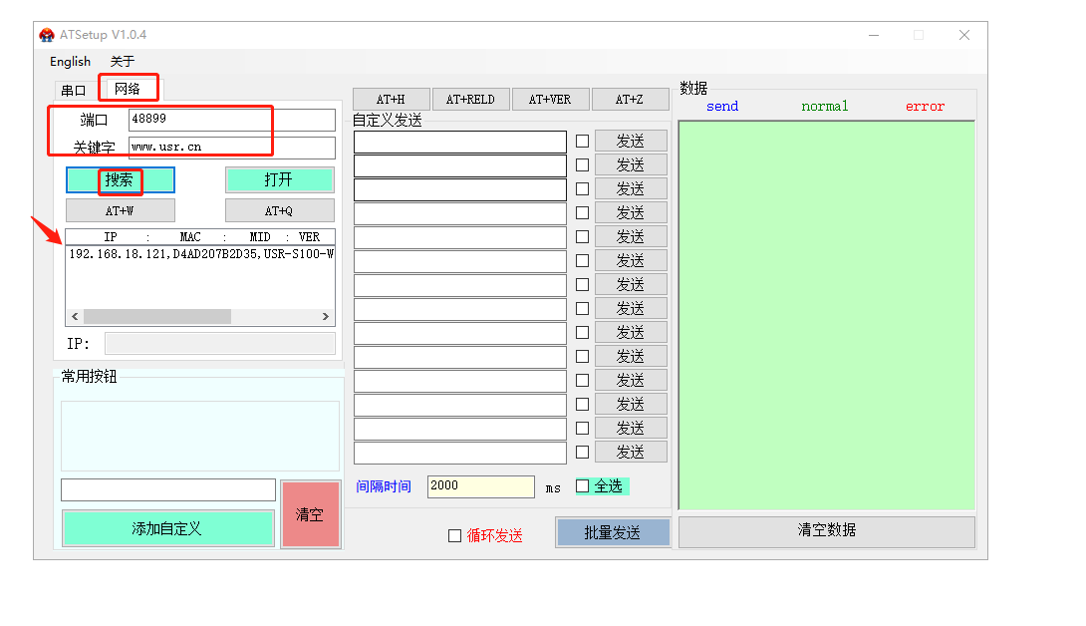Click the ATSetup app icon in title bar
The height and width of the screenshot is (626, 1086).
click(x=47, y=35)
